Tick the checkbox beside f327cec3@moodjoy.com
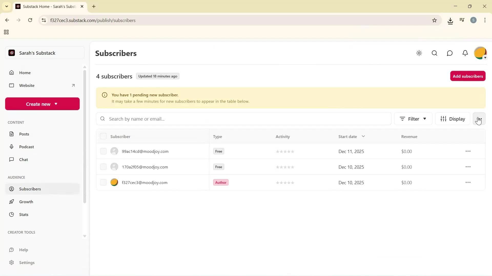Viewport: 492px width, 276px height. (x=103, y=182)
